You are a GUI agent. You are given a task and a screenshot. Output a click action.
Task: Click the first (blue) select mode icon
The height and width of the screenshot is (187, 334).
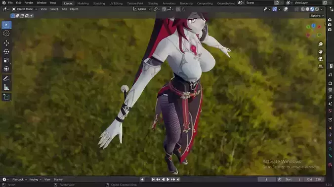pos(12,15)
